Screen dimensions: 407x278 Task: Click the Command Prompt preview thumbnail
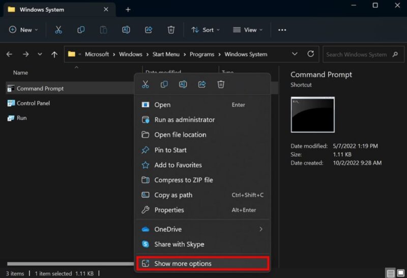pos(312,115)
